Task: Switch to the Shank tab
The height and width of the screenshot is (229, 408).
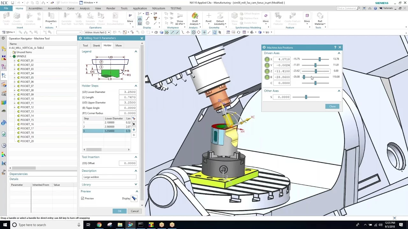Action: click(x=96, y=45)
